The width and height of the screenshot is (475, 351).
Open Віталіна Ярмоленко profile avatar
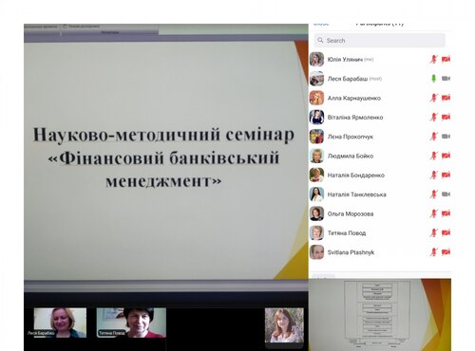click(316, 117)
